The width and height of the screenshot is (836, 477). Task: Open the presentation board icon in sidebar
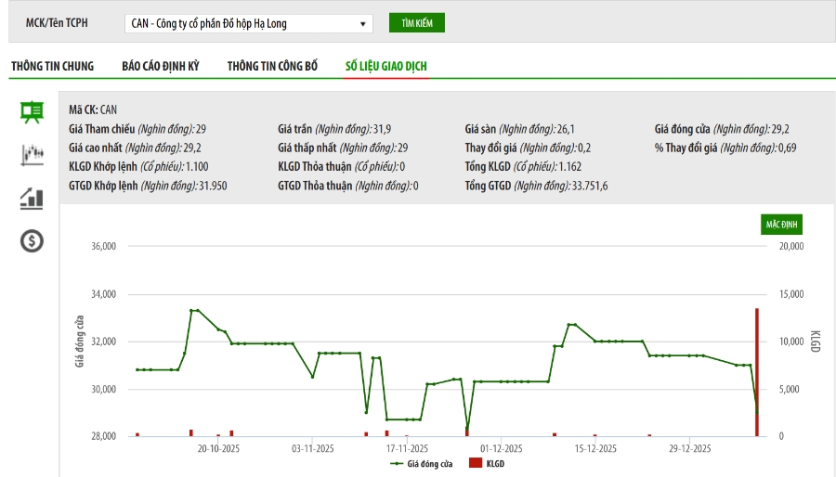coord(32,113)
